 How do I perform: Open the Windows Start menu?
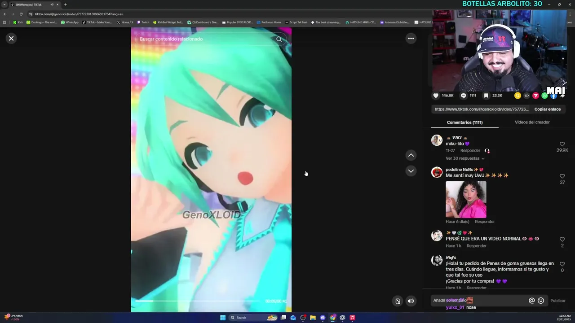coord(223,318)
